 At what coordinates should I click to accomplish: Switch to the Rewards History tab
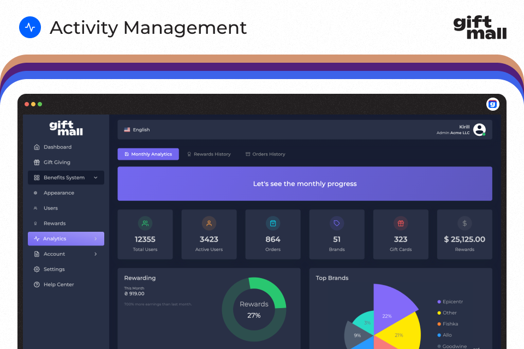[x=209, y=154]
